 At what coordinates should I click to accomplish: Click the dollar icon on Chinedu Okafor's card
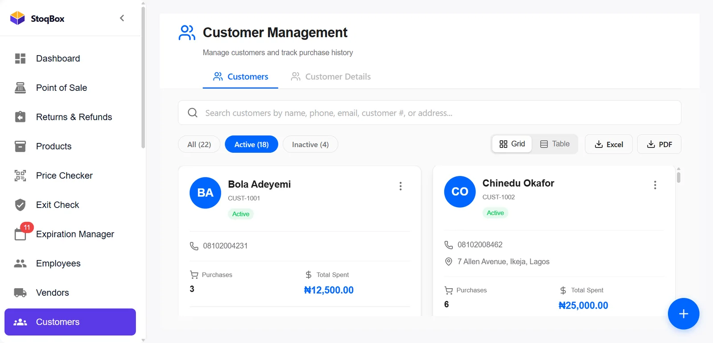(563, 290)
